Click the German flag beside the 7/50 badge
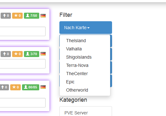 [43, 16]
